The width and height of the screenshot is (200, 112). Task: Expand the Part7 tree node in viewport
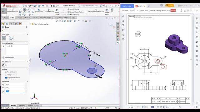coord(30,24)
